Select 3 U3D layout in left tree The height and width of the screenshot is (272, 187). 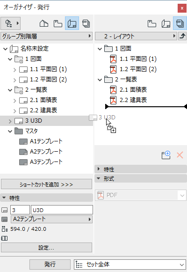(46, 121)
